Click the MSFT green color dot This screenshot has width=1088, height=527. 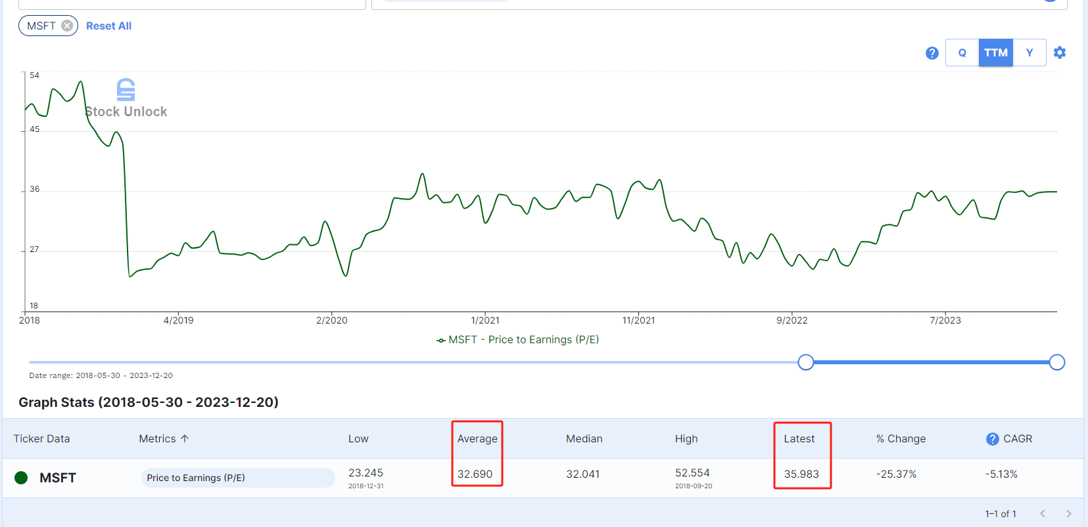[21, 478]
